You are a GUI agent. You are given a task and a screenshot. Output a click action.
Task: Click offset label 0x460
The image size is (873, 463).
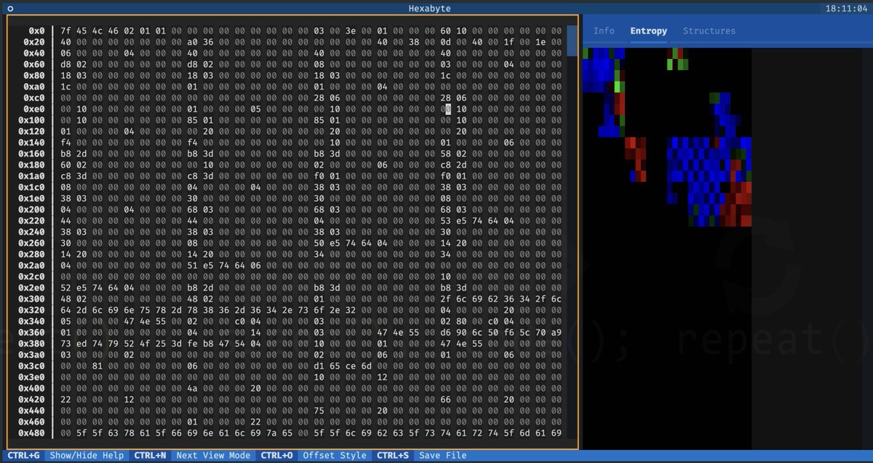(31, 422)
